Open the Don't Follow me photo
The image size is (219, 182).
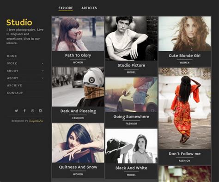(185, 108)
